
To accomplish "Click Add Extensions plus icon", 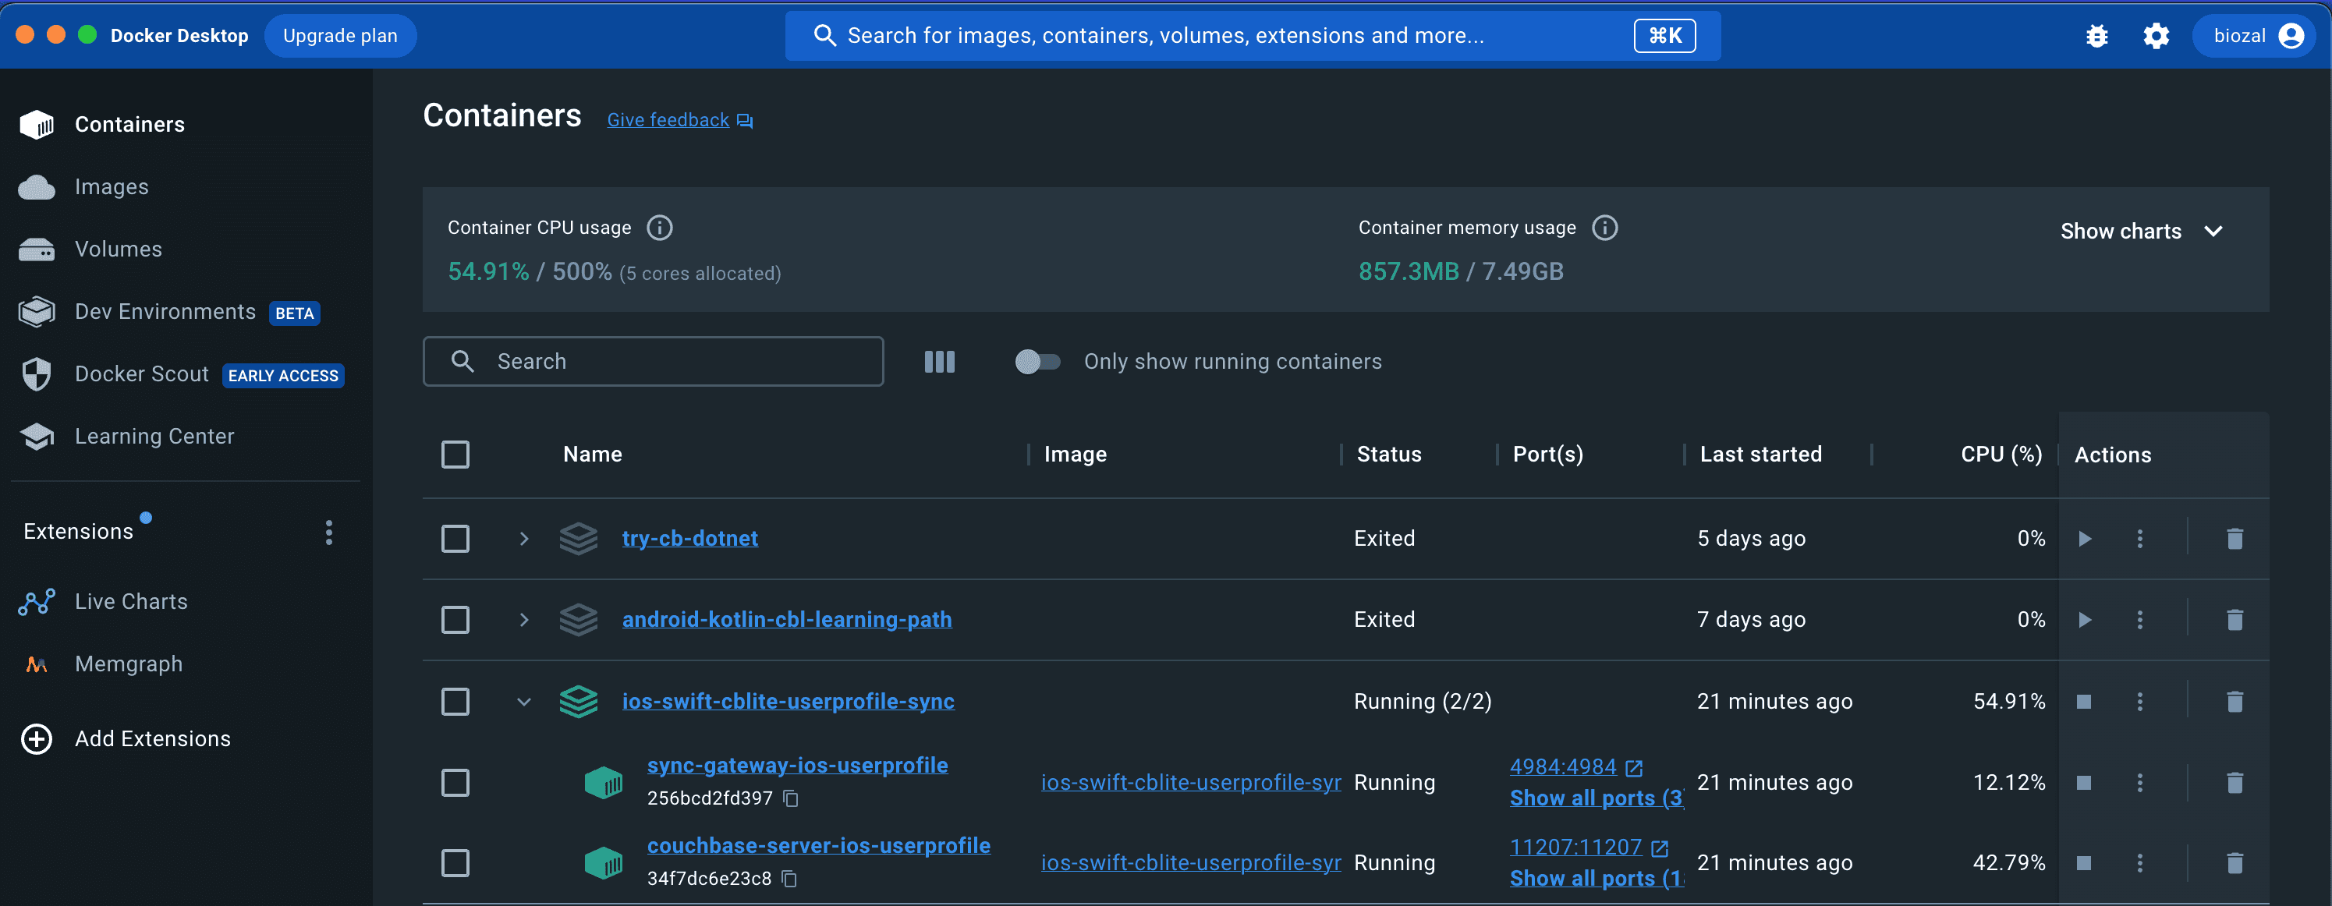I will (x=37, y=738).
